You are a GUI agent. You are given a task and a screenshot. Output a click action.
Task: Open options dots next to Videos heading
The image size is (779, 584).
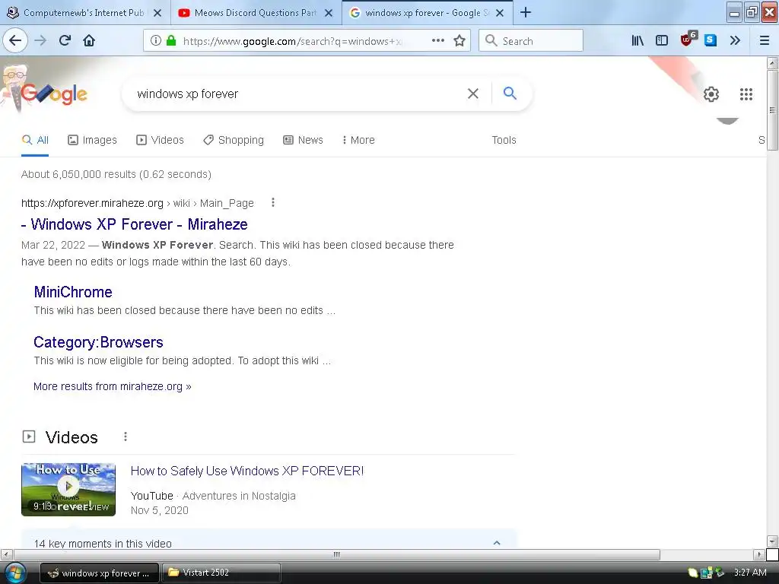click(126, 436)
